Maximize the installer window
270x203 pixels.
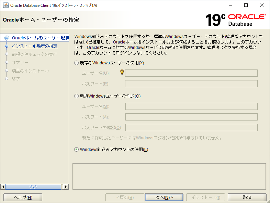pyautogui.click(x=246, y=5)
